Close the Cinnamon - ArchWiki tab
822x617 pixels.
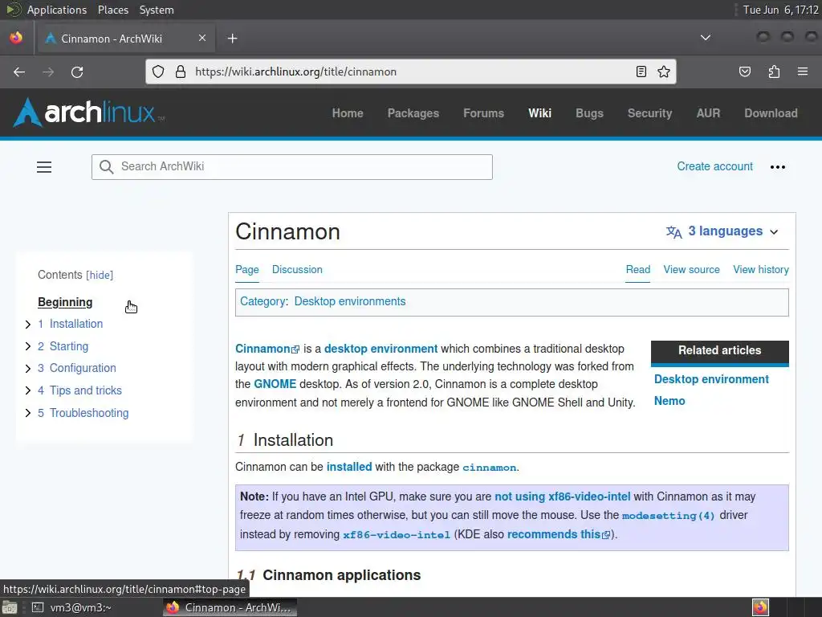[x=202, y=38]
